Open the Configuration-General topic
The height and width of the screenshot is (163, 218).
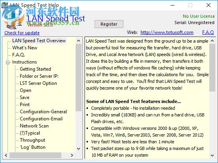(x=43, y=112)
